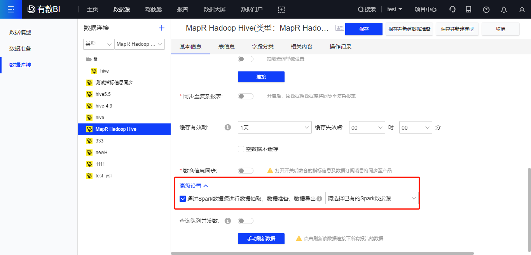
Task: Check the 空数据不缓存 checkbox
Action: 241,149
